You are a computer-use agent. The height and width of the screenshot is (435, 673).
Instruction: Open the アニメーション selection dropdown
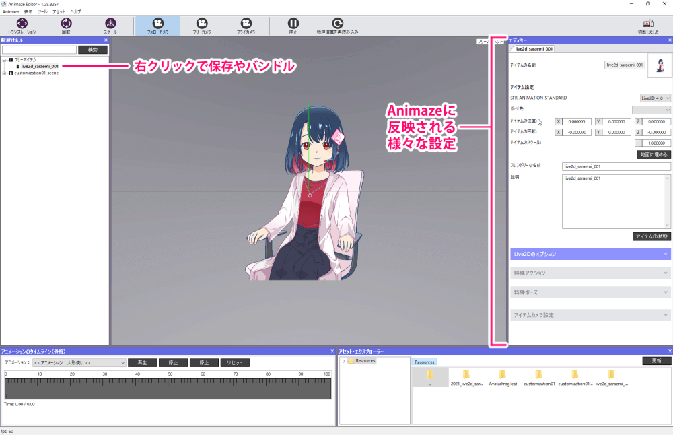coord(79,363)
